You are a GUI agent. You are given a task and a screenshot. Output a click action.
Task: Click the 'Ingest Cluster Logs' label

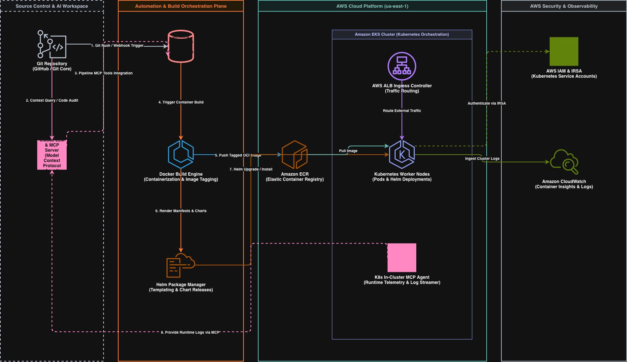(482, 159)
